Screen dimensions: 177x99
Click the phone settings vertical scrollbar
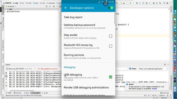[115, 18]
